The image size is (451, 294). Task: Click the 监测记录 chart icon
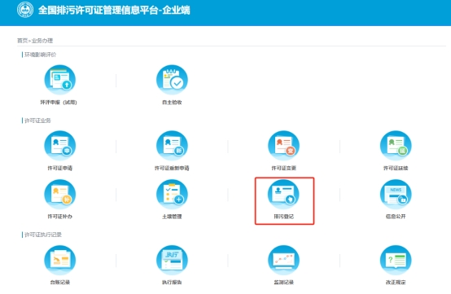pos(283,260)
